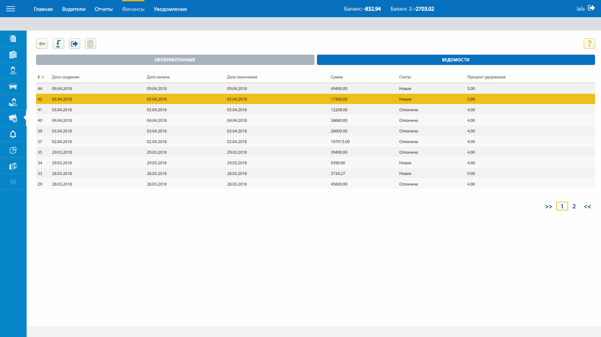Click the download arrow toolbar button
601x337 pixels.
click(59, 44)
